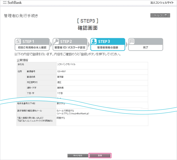Click the キャンセル button

tap(78, 156)
